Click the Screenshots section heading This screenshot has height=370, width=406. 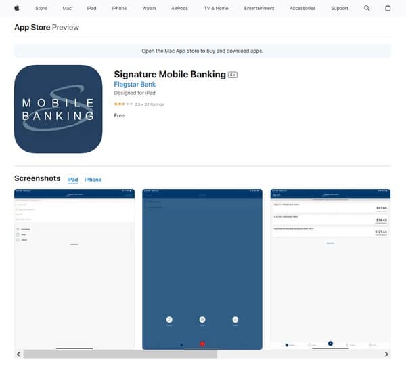pyautogui.click(x=37, y=178)
